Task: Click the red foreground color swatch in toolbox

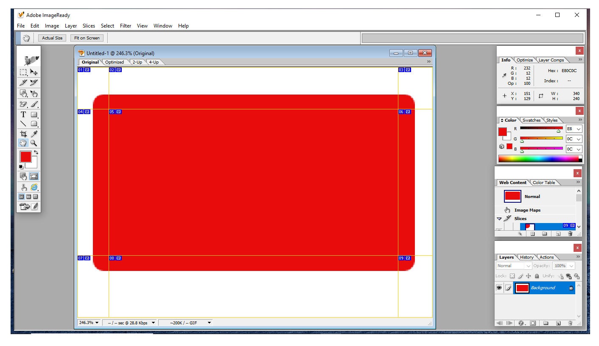Action: tap(25, 156)
